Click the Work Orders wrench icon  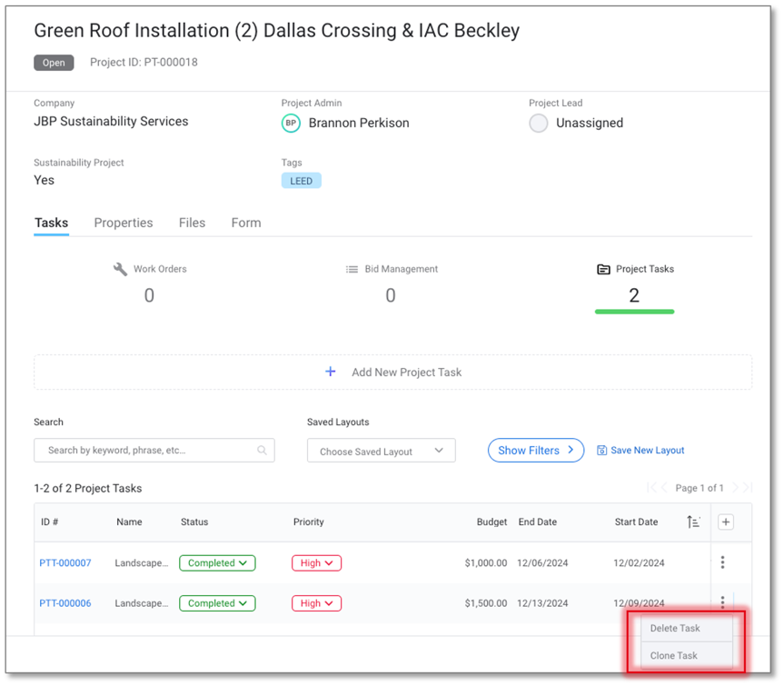[120, 269]
